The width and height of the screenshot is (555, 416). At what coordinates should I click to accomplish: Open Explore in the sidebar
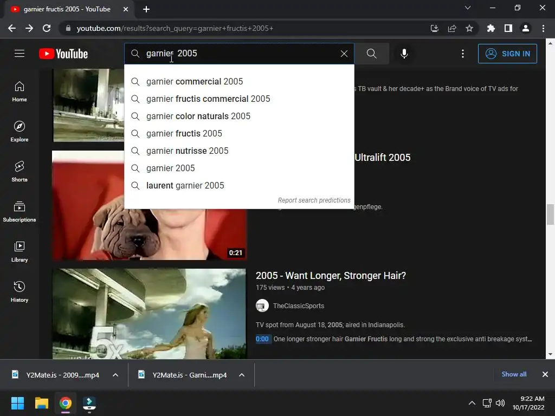tap(20, 132)
